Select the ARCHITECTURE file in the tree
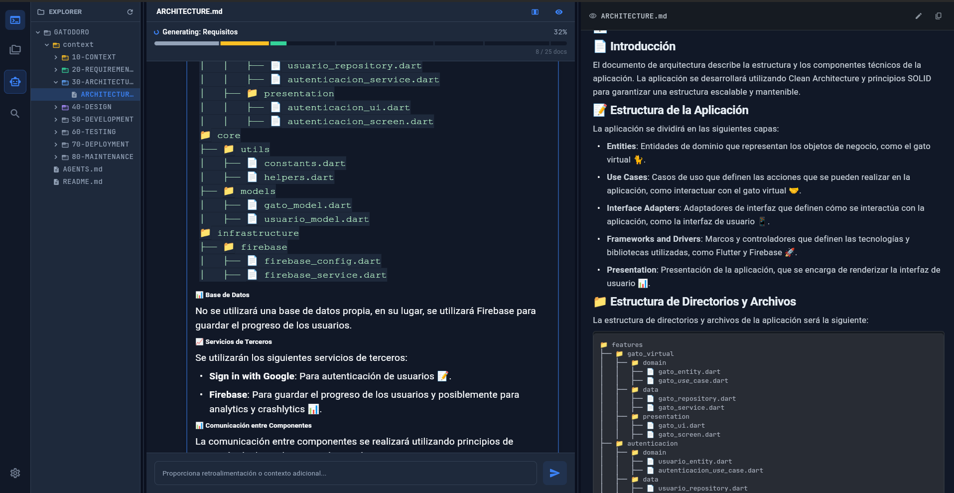954x493 pixels. point(107,95)
